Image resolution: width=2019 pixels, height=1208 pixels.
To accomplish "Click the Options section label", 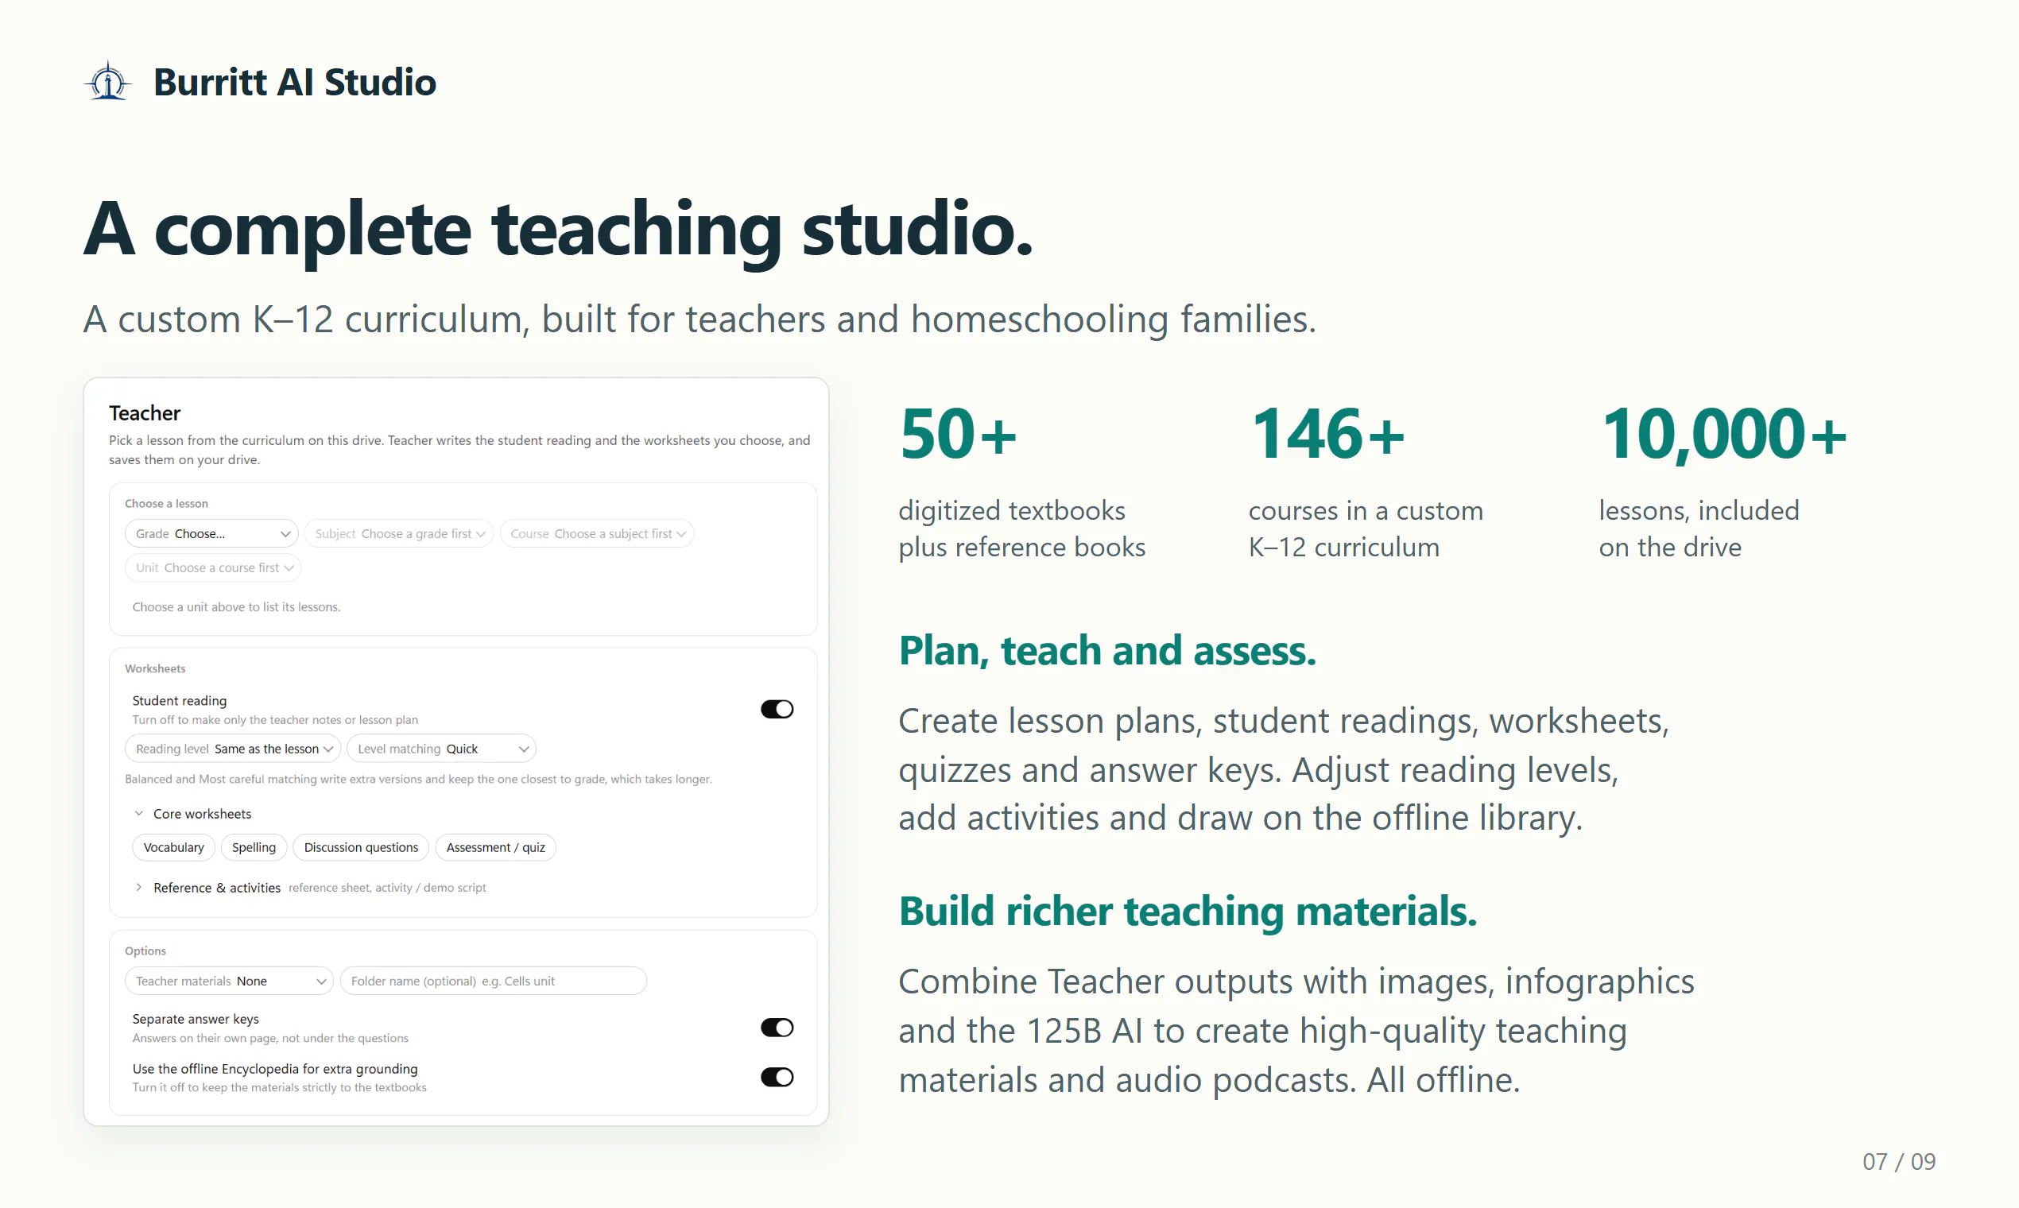I will 145,951.
